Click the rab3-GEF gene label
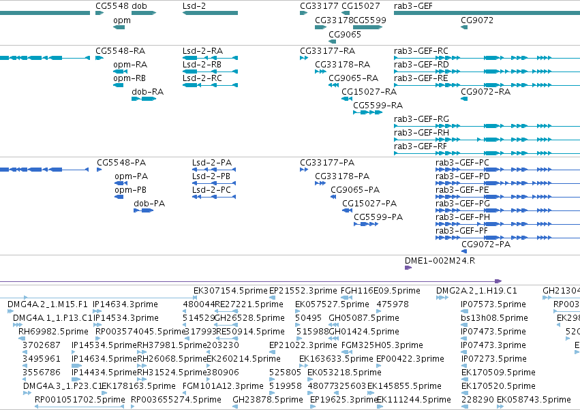Image resolution: width=580 pixels, height=410 pixels. 413,6
